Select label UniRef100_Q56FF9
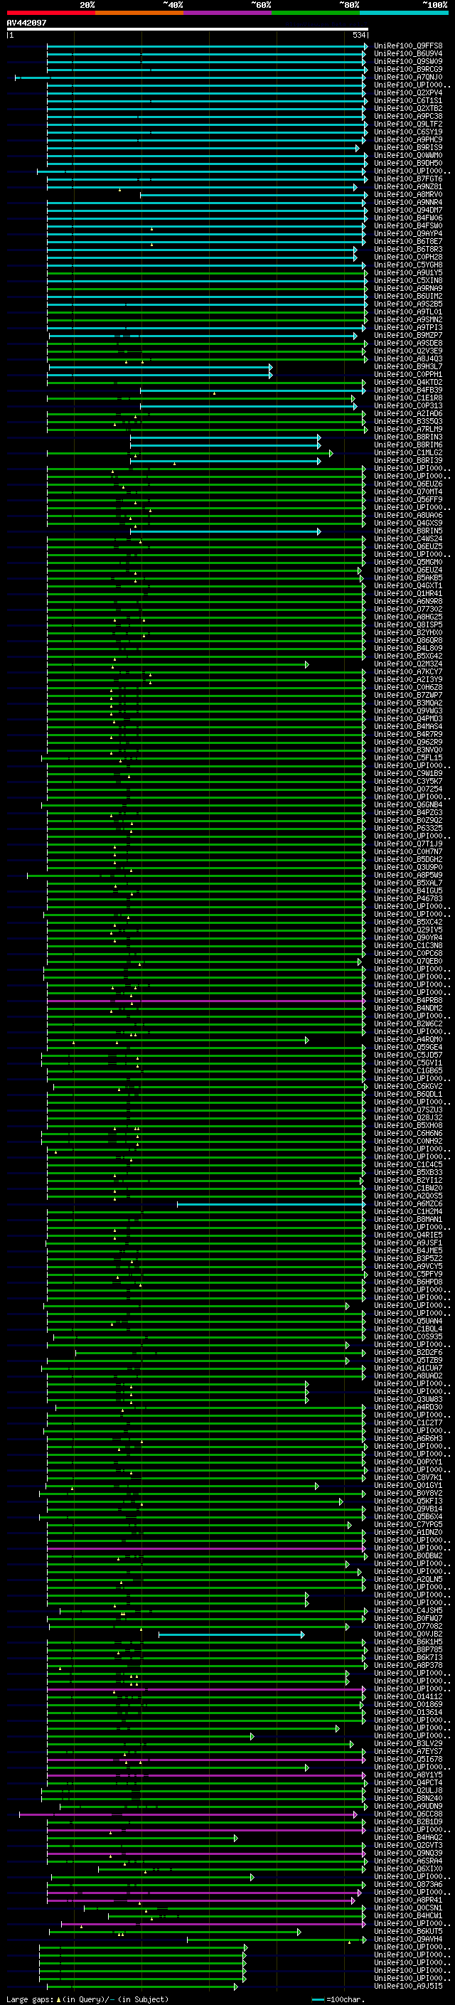 point(408,500)
